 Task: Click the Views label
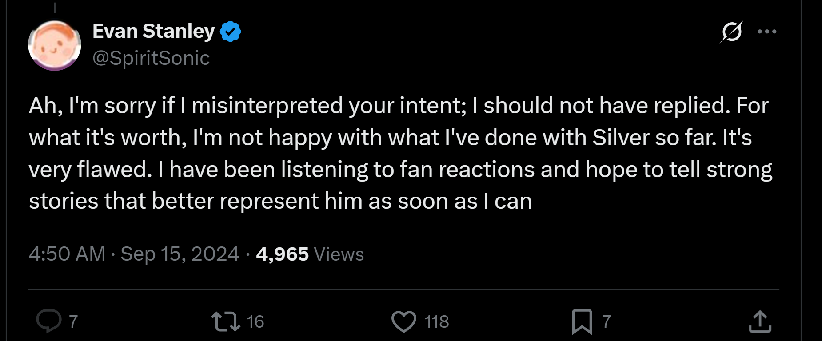[339, 254]
